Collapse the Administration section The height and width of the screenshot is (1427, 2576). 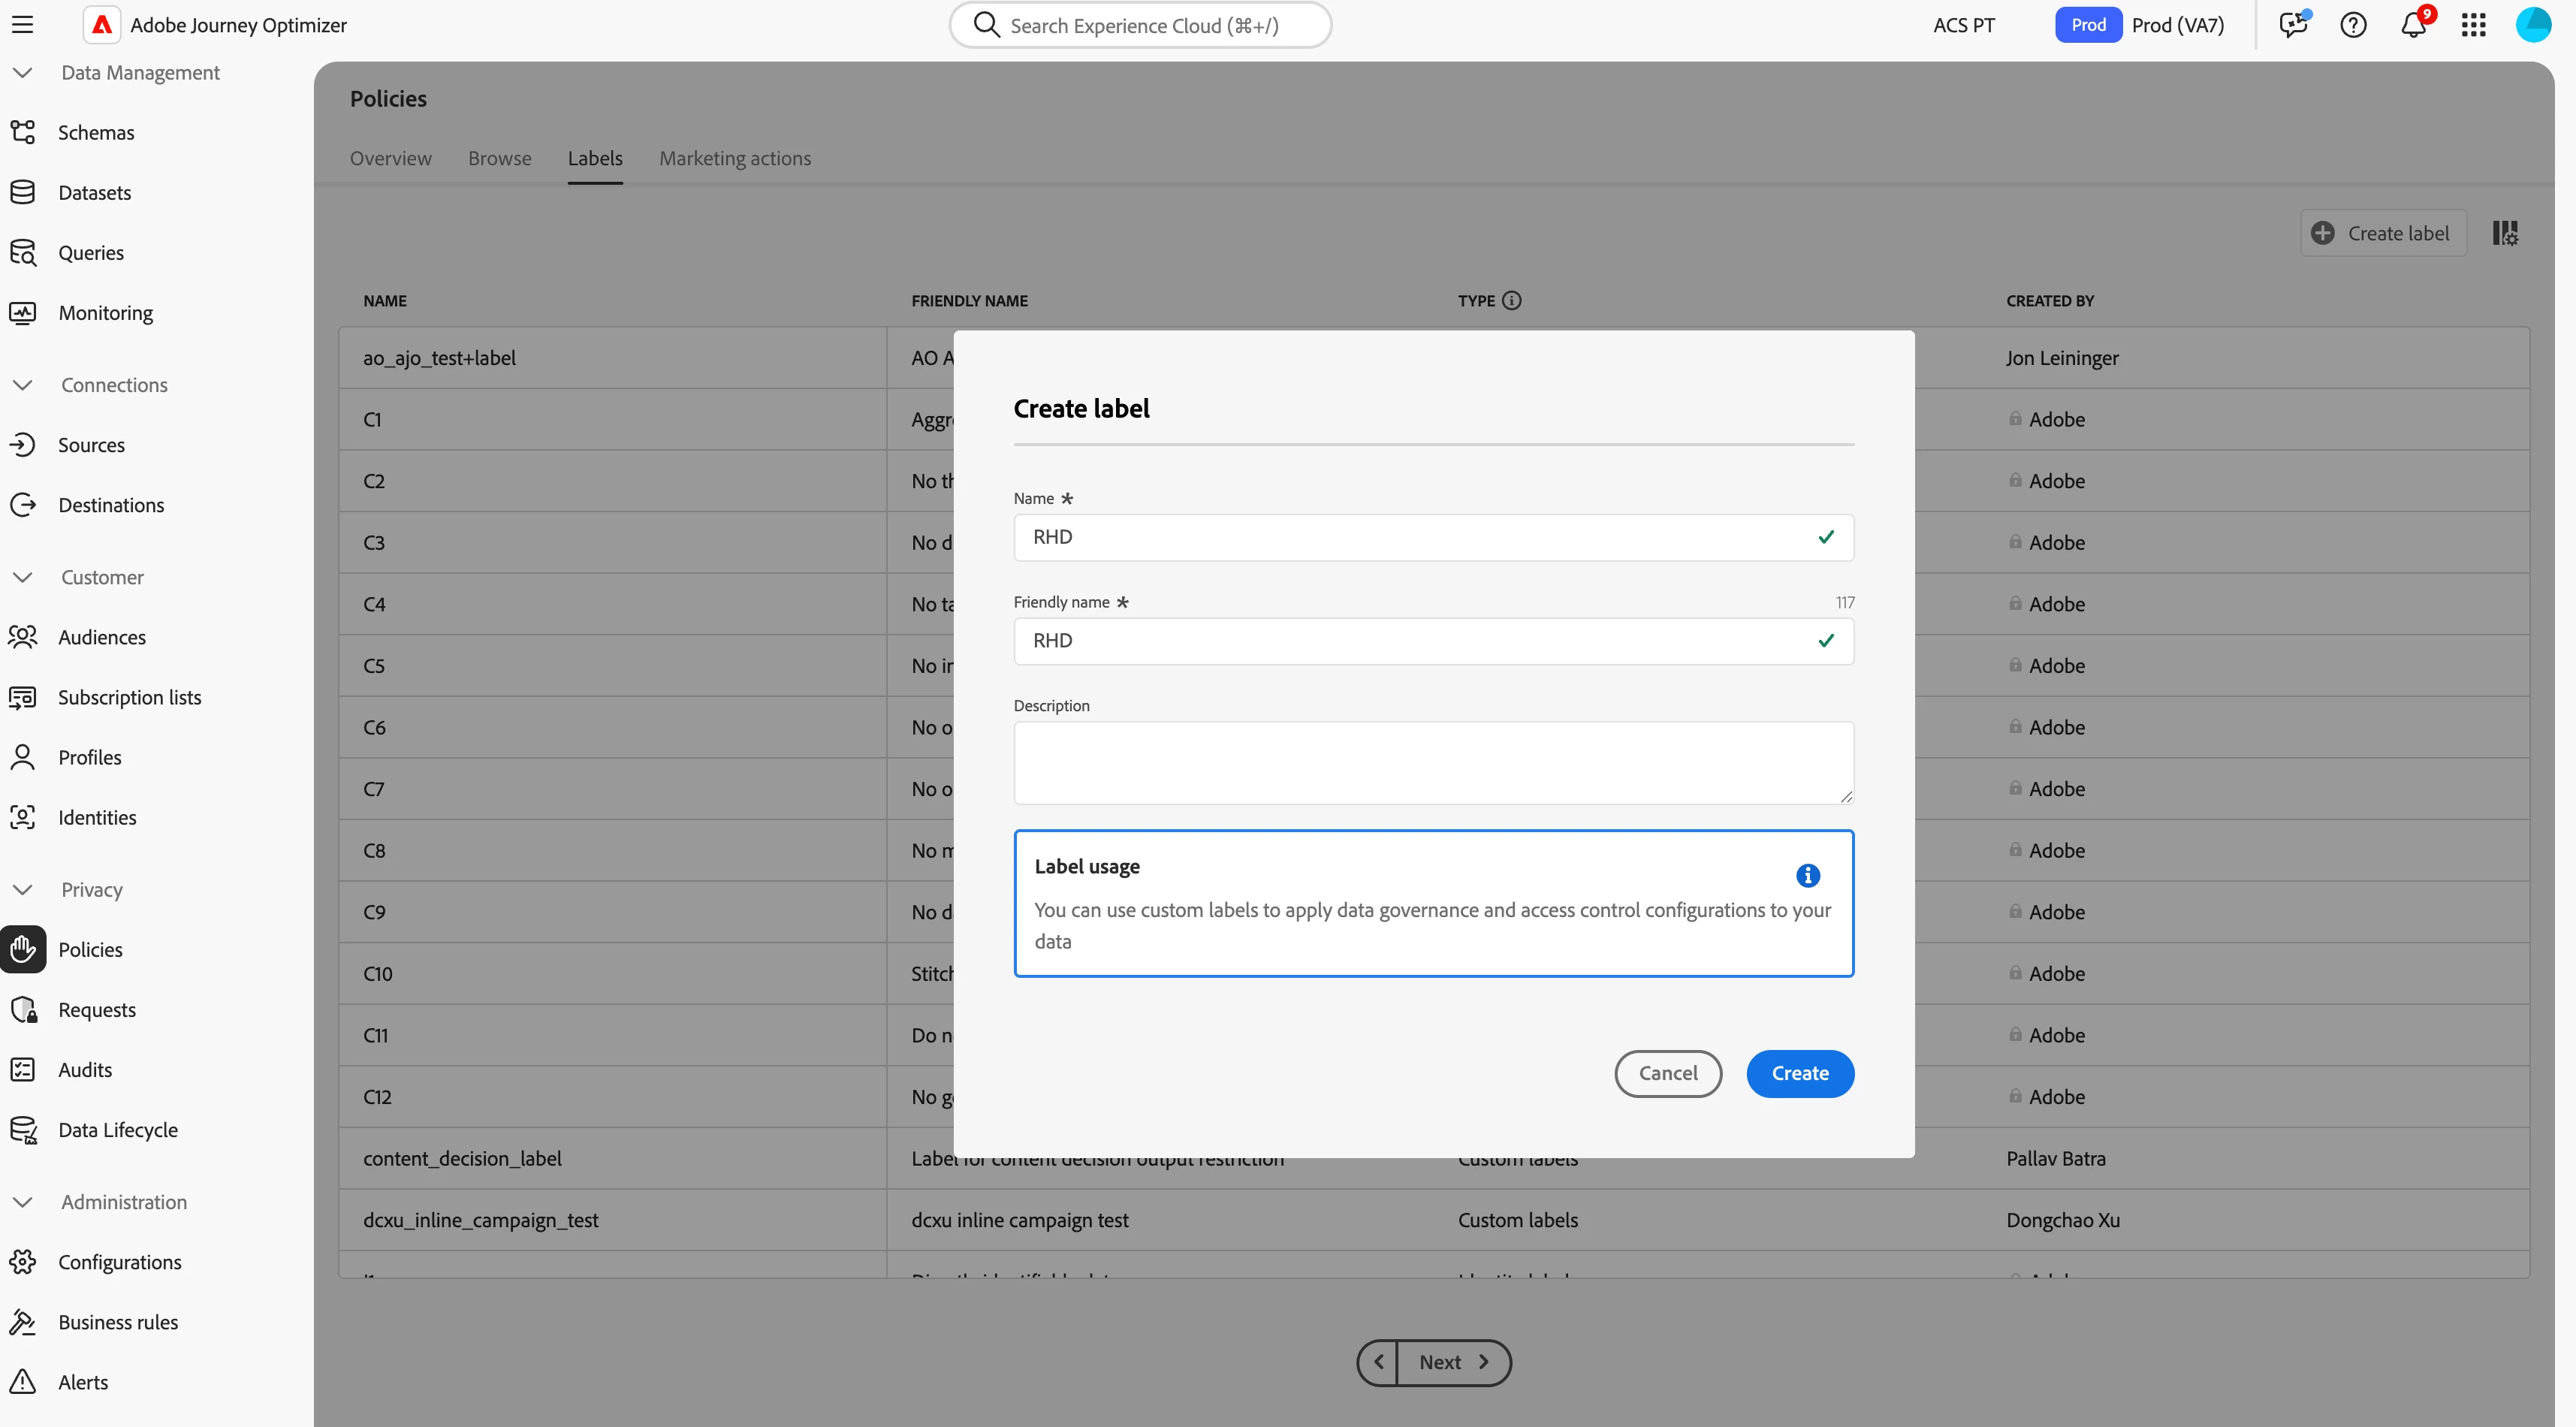click(23, 1201)
